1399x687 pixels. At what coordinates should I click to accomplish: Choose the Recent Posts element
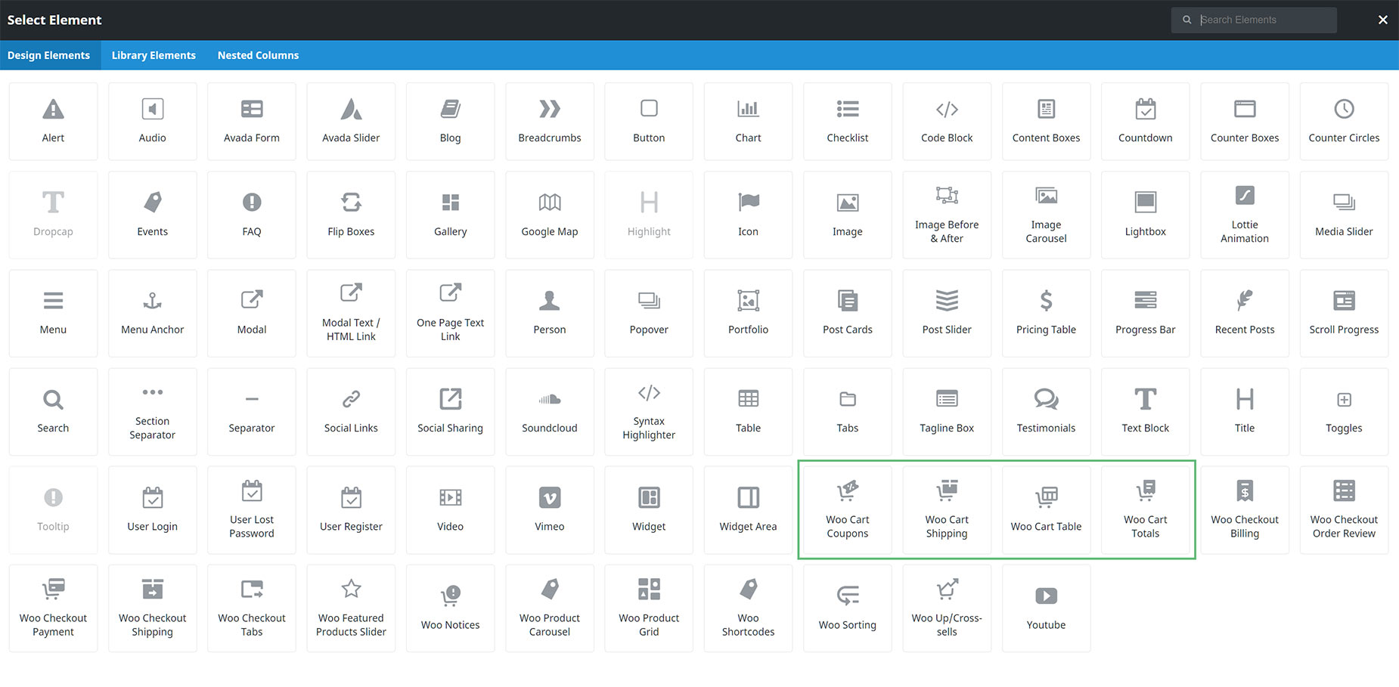1245,313
